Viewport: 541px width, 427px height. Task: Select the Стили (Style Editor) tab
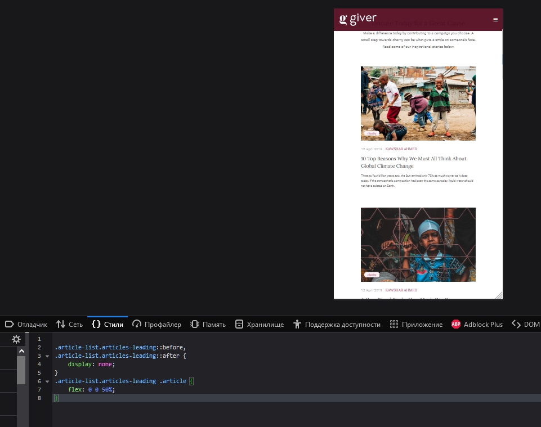click(108, 325)
